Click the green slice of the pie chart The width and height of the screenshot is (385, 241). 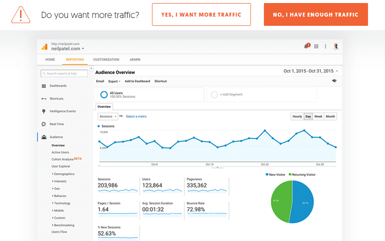point(281,201)
